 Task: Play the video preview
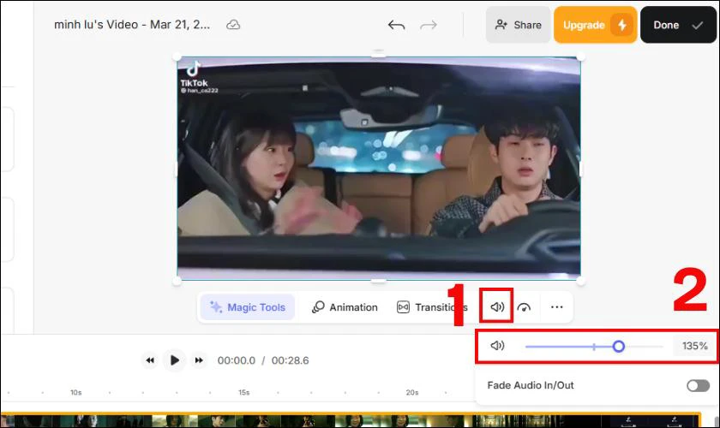pos(174,360)
